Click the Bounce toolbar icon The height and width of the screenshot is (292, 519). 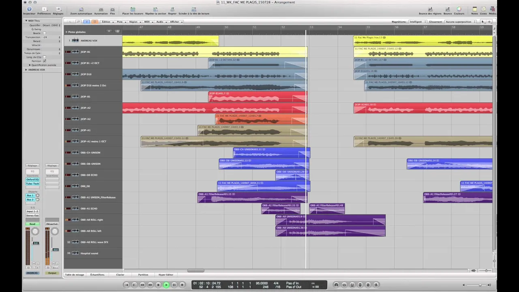pos(448,9)
